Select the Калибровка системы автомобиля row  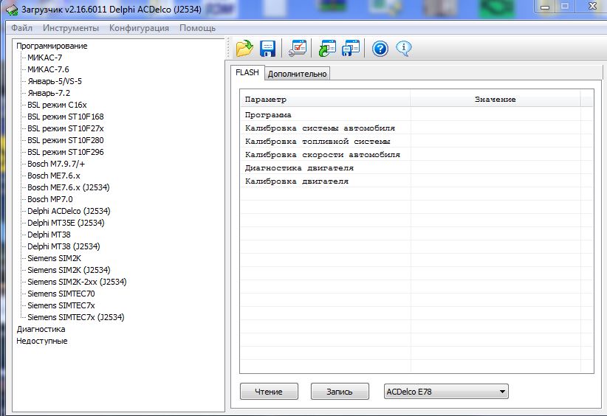tap(416, 128)
